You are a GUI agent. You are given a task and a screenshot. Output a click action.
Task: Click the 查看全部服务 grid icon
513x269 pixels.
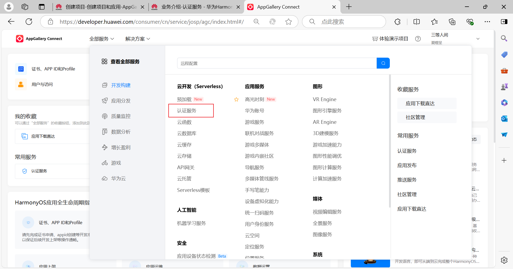coord(104,62)
